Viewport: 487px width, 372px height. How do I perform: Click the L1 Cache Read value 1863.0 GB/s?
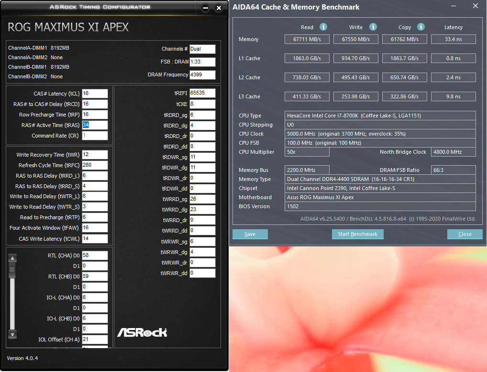(x=307, y=58)
